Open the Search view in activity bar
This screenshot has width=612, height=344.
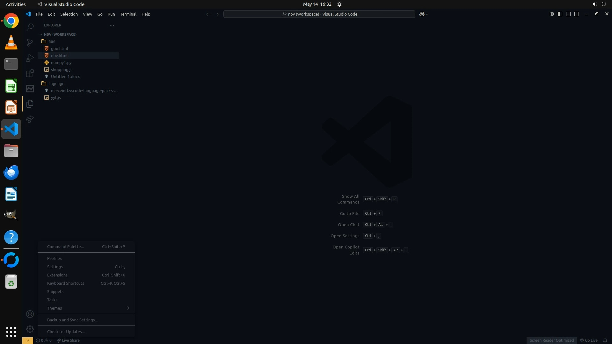pos(30,27)
